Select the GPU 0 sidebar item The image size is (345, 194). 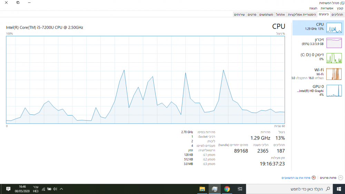click(318, 90)
